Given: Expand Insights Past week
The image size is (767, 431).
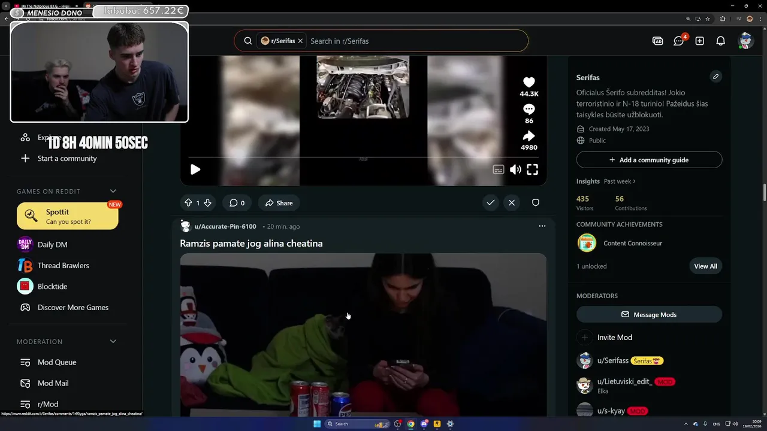Looking at the screenshot, I should [620, 181].
